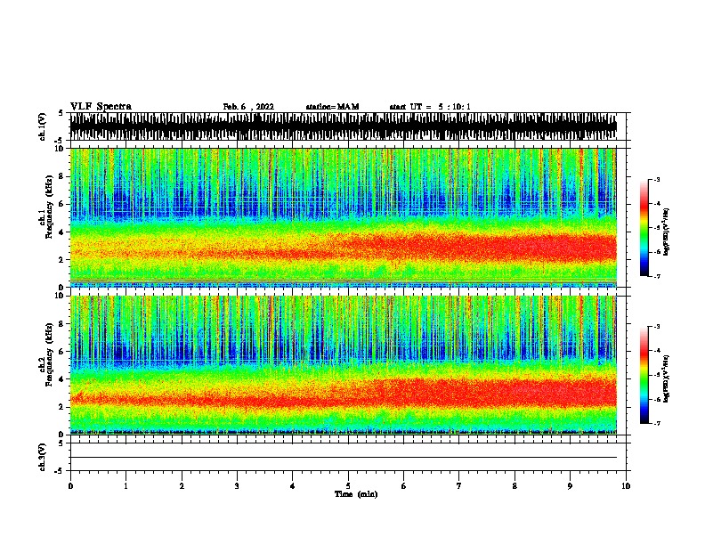Viewport: 705px width, 545px height.
Task: Click time axis tick label '7'
Action: click(x=459, y=486)
